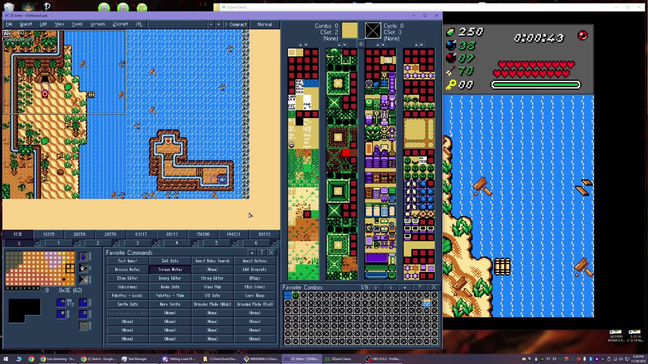Click the collapse icon between combo columns
The height and width of the screenshot is (364, 648).
click(x=361, y=44)
